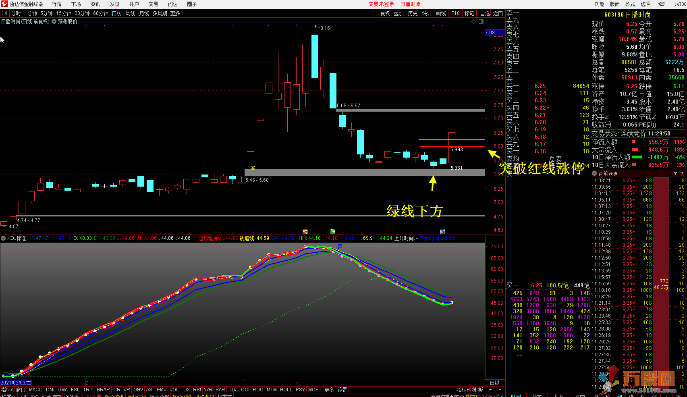Click the 统计 statistics button
The width and height of the screenshot is (687, 397).
[x=427, y=13]
